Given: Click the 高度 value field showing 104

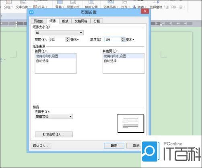Looking at the screenshot, I should 113,39.
